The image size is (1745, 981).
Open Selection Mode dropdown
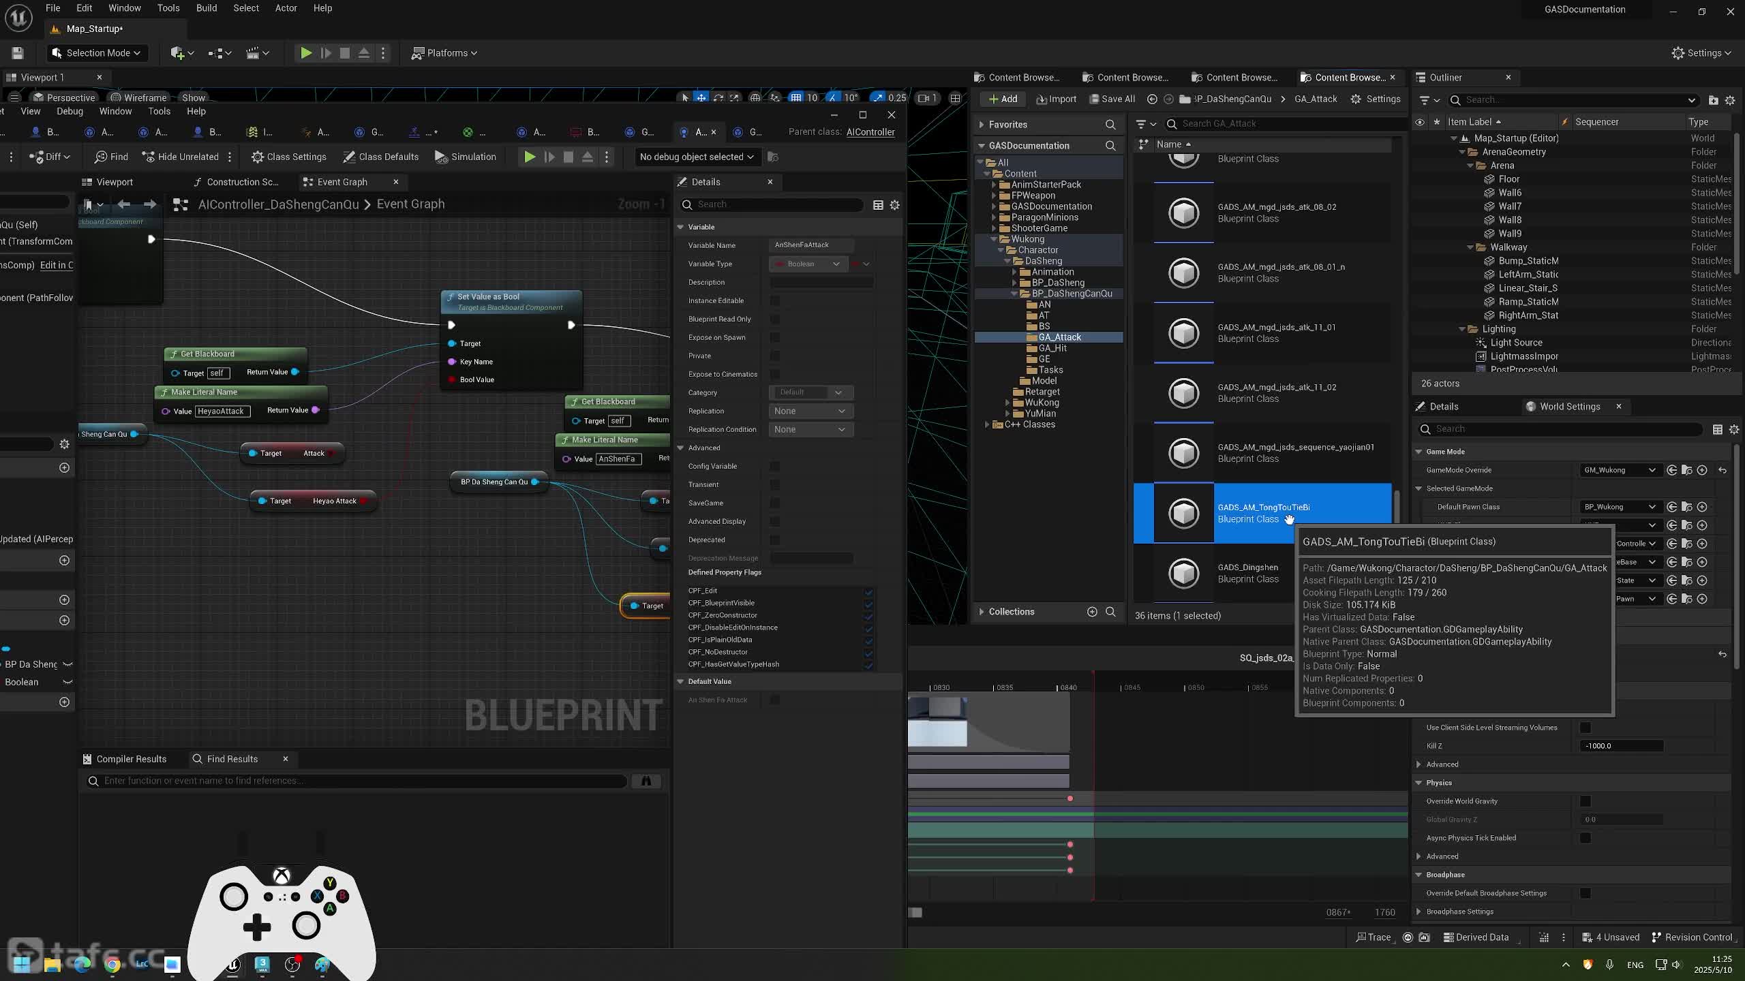point(96,53)
